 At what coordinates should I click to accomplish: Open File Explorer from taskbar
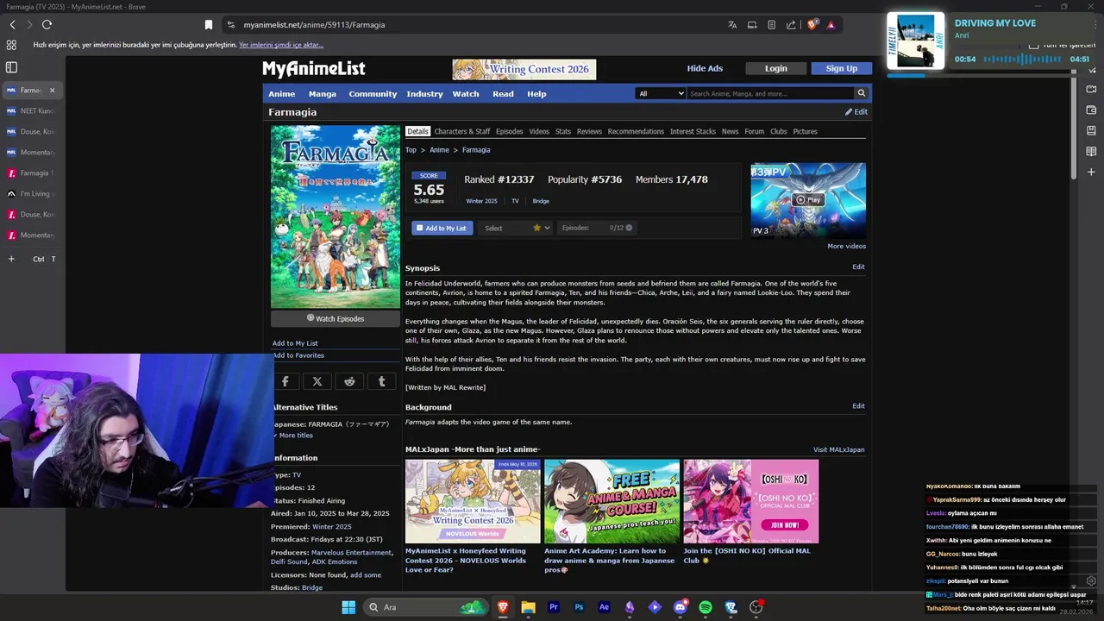coord(528,607)
